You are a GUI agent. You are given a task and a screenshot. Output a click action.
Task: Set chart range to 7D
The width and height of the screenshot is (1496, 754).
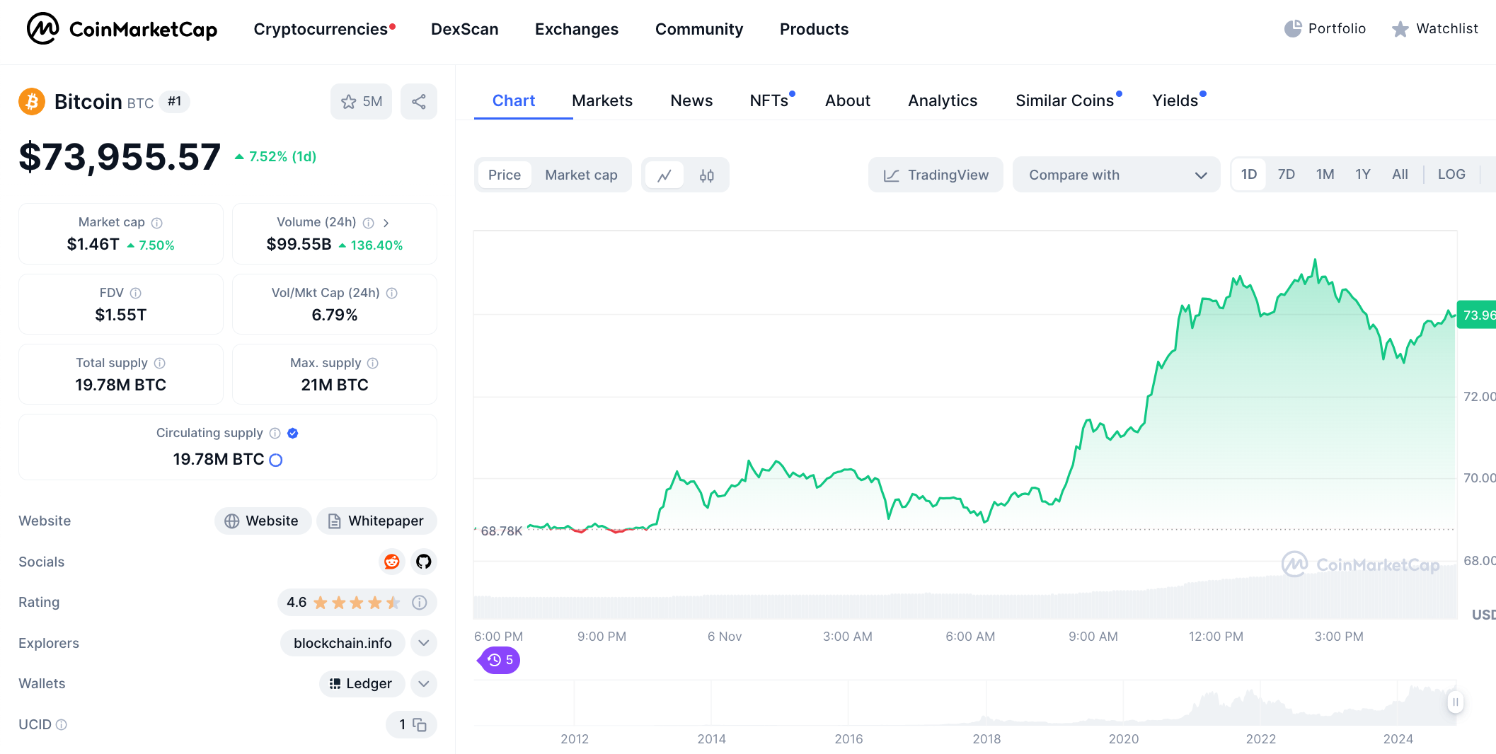point(1287,174)
